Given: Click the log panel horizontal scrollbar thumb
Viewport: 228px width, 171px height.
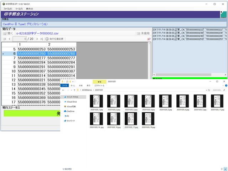Looking at the screenshot, I should click(183, 74).
